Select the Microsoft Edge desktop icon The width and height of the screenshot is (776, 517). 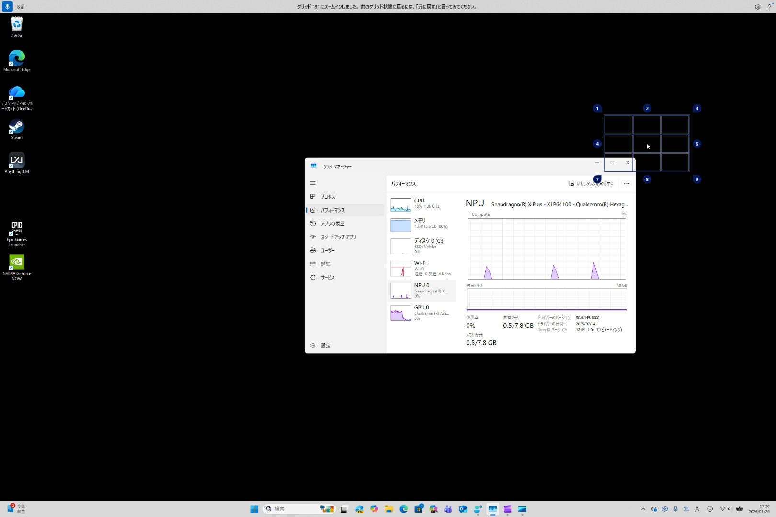pyautogui.click(x=17, y=61)
